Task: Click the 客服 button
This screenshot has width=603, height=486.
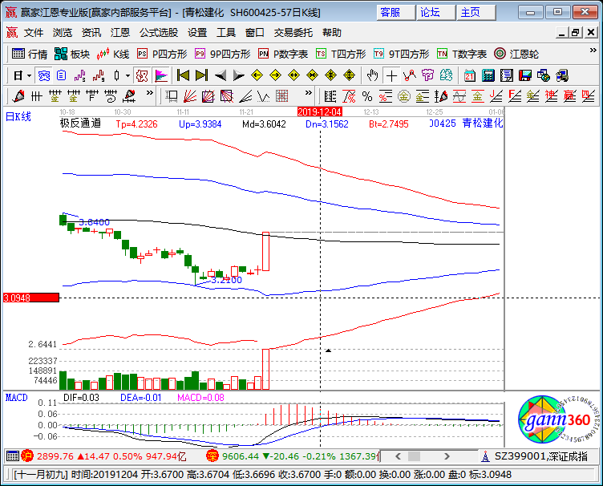Action: 396,13
